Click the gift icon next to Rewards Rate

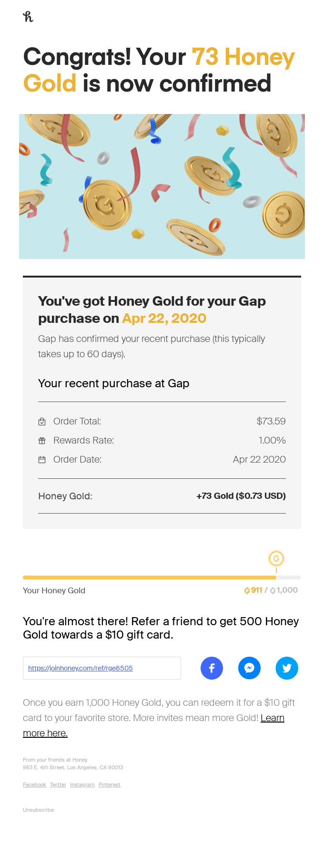[42, 440]
